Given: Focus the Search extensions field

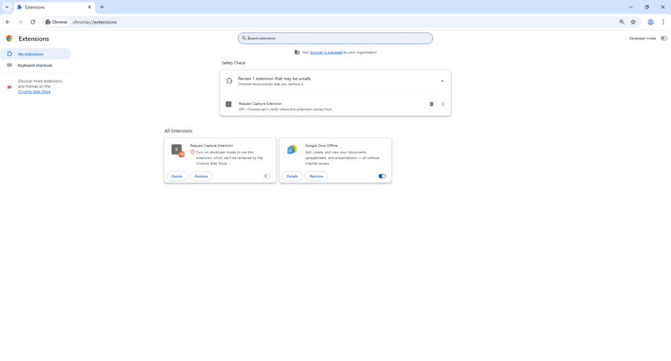Looking at the screenshot, I should tap(335, 38).
